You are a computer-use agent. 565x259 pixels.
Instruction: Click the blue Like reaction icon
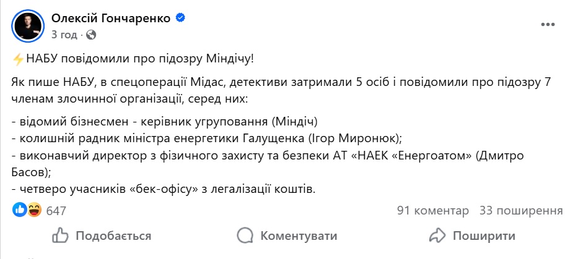(19, 210)
